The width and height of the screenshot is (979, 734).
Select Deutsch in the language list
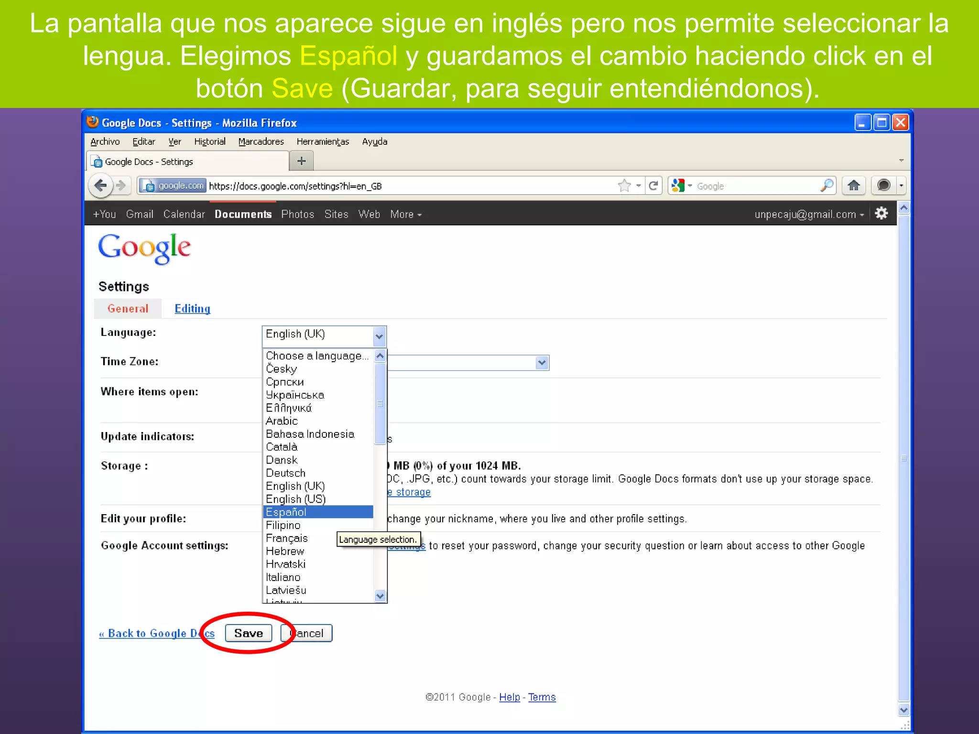(x=318, y=473)
